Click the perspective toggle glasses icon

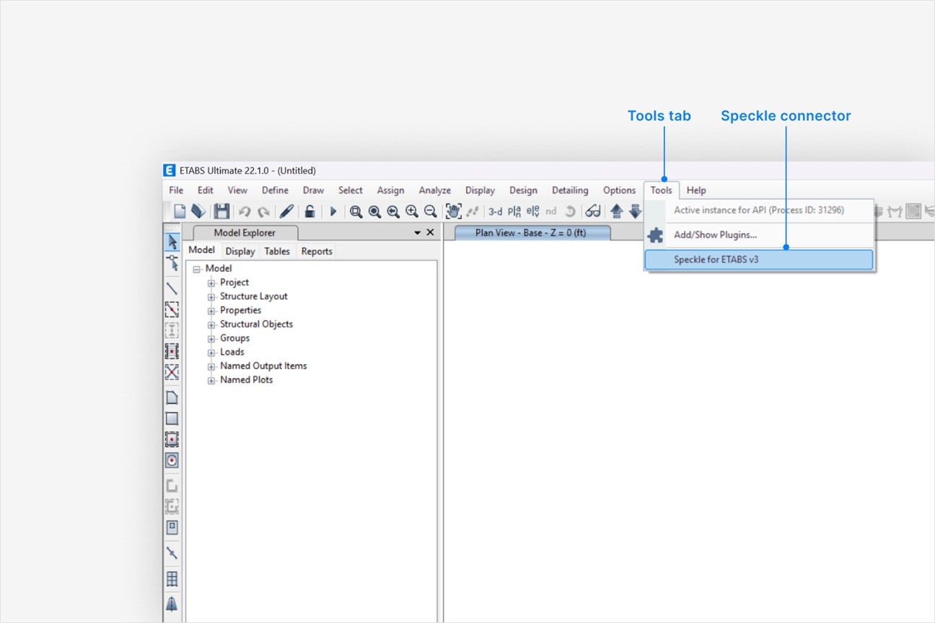coord(593,211)
